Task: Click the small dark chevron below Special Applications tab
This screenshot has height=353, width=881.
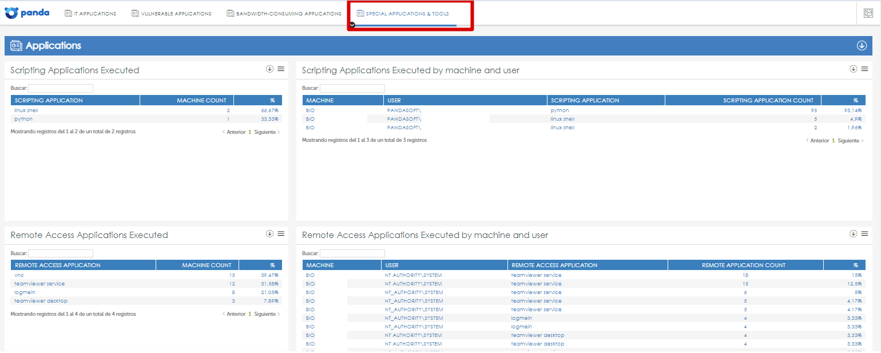Action: (352, 25)
